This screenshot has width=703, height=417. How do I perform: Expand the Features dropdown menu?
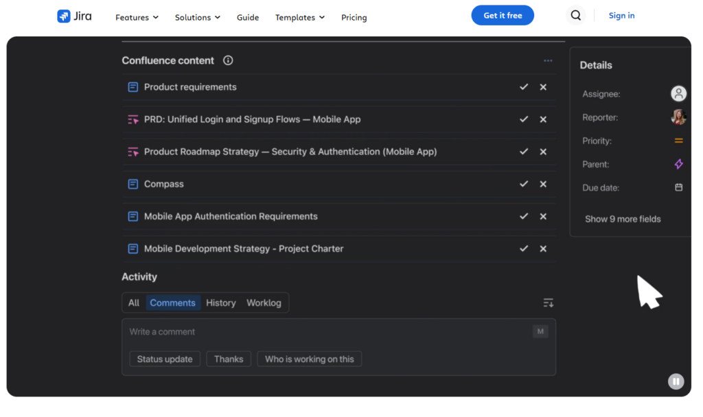pos(137,17)
